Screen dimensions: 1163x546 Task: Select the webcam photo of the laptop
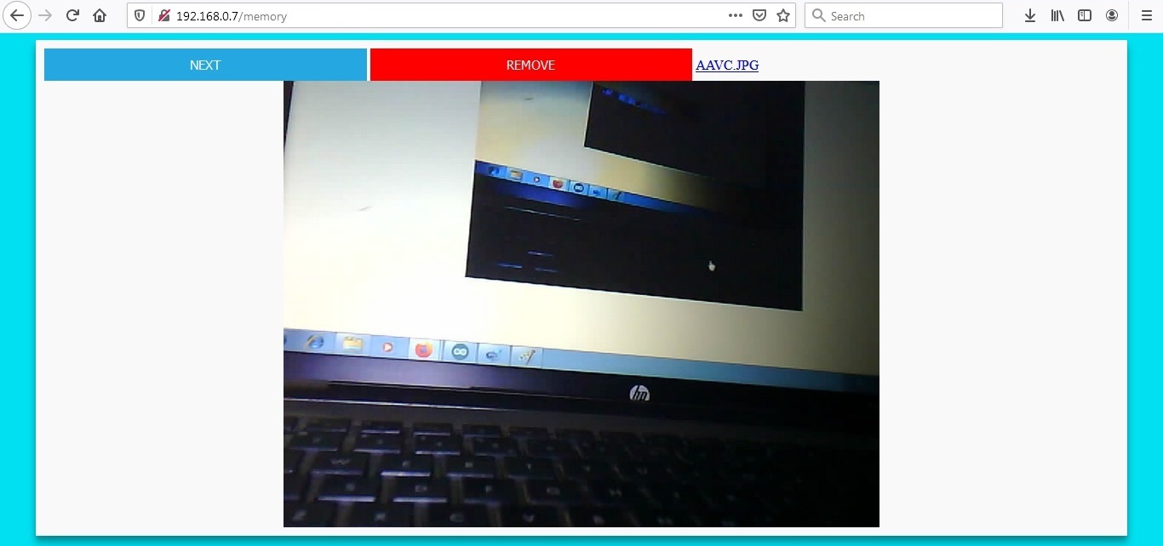581,303
